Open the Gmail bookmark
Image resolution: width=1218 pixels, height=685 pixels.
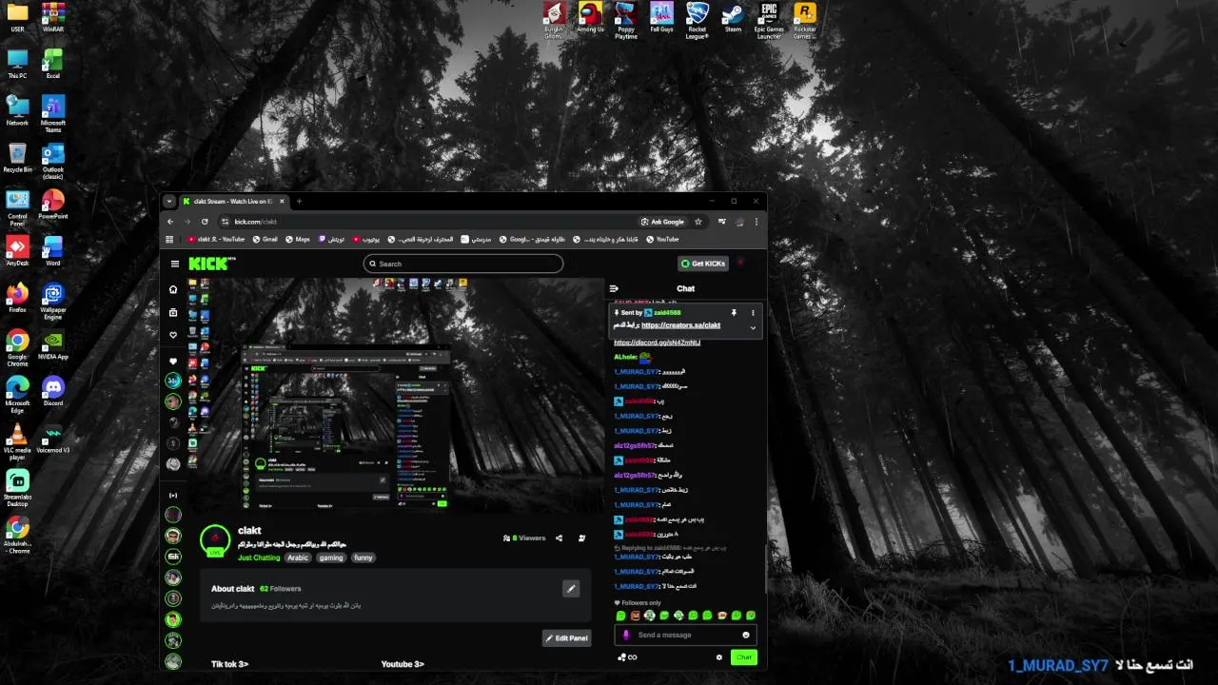pos(265,240)
